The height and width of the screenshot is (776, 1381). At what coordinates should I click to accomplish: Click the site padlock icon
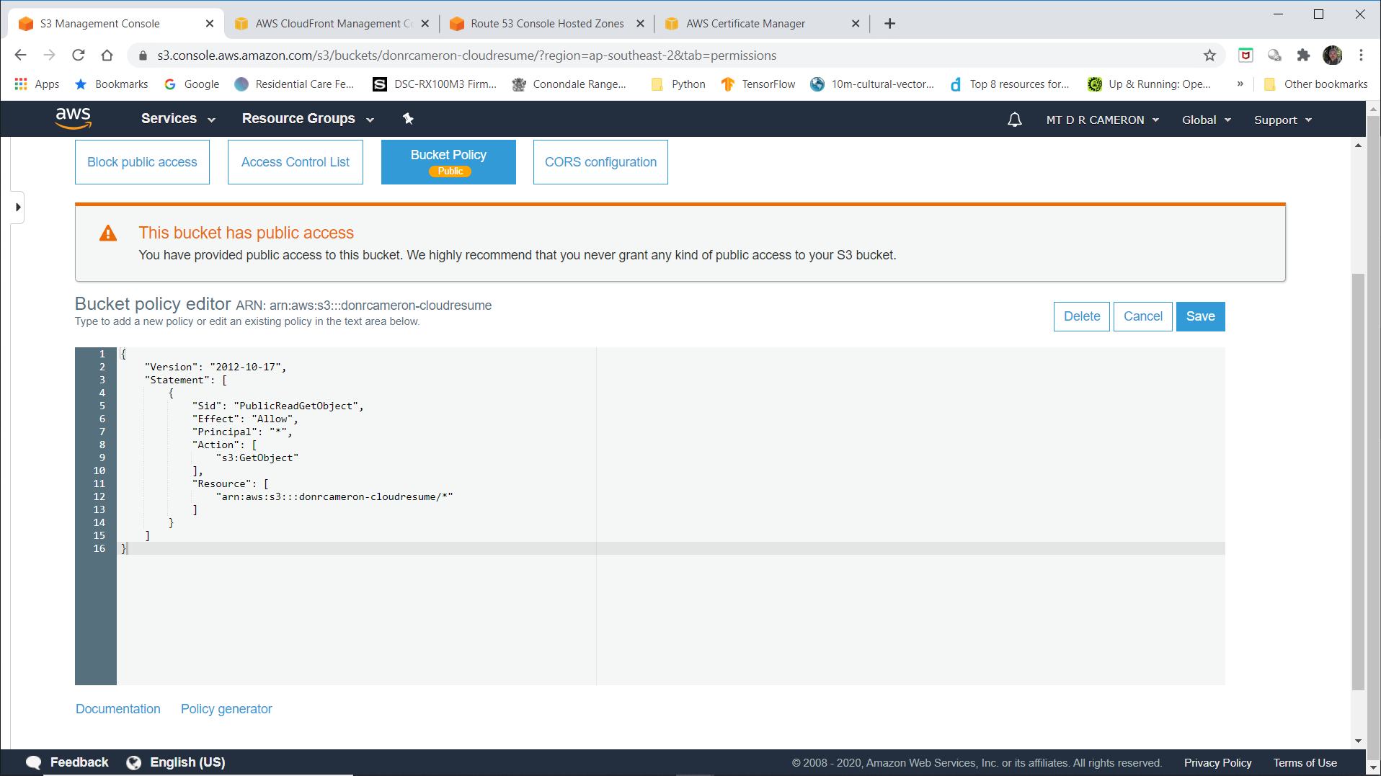(143, 55)
